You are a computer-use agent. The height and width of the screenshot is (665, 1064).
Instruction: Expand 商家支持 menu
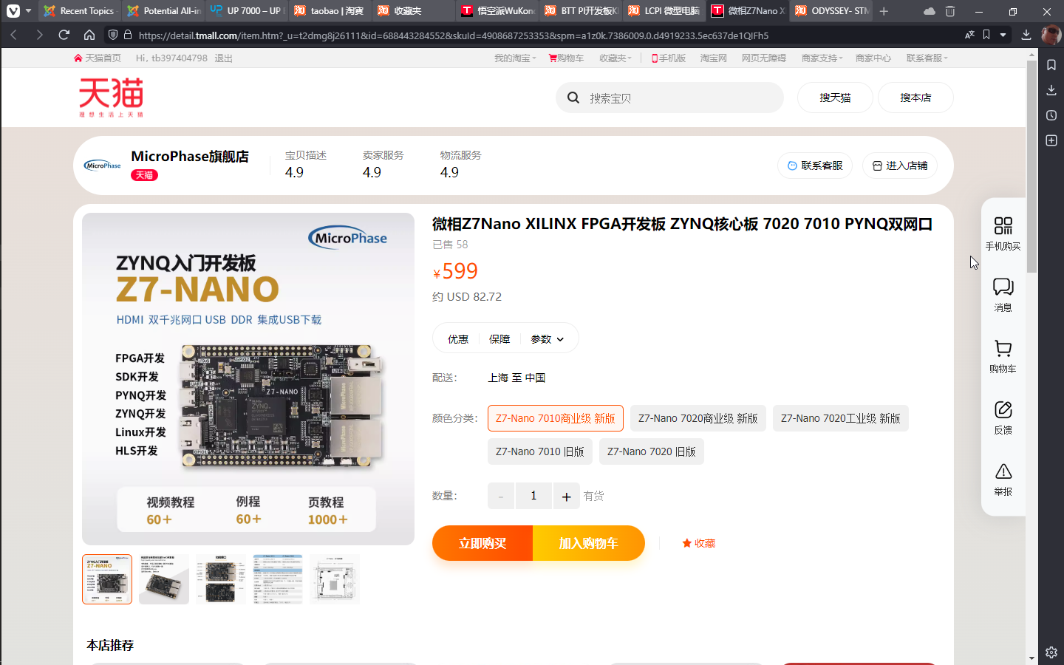822,58
